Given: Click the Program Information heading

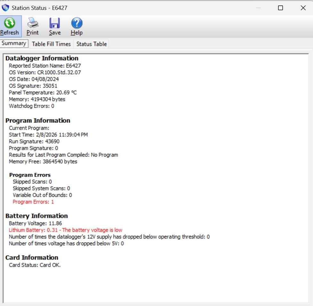Looking at the screenshot, I should click(x=38, y=120).
